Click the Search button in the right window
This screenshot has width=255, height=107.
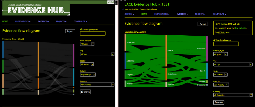[219, 102]
